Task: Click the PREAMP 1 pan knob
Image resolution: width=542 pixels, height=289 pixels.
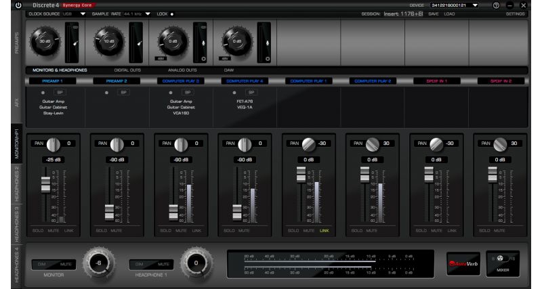Action: coord(54,144)
